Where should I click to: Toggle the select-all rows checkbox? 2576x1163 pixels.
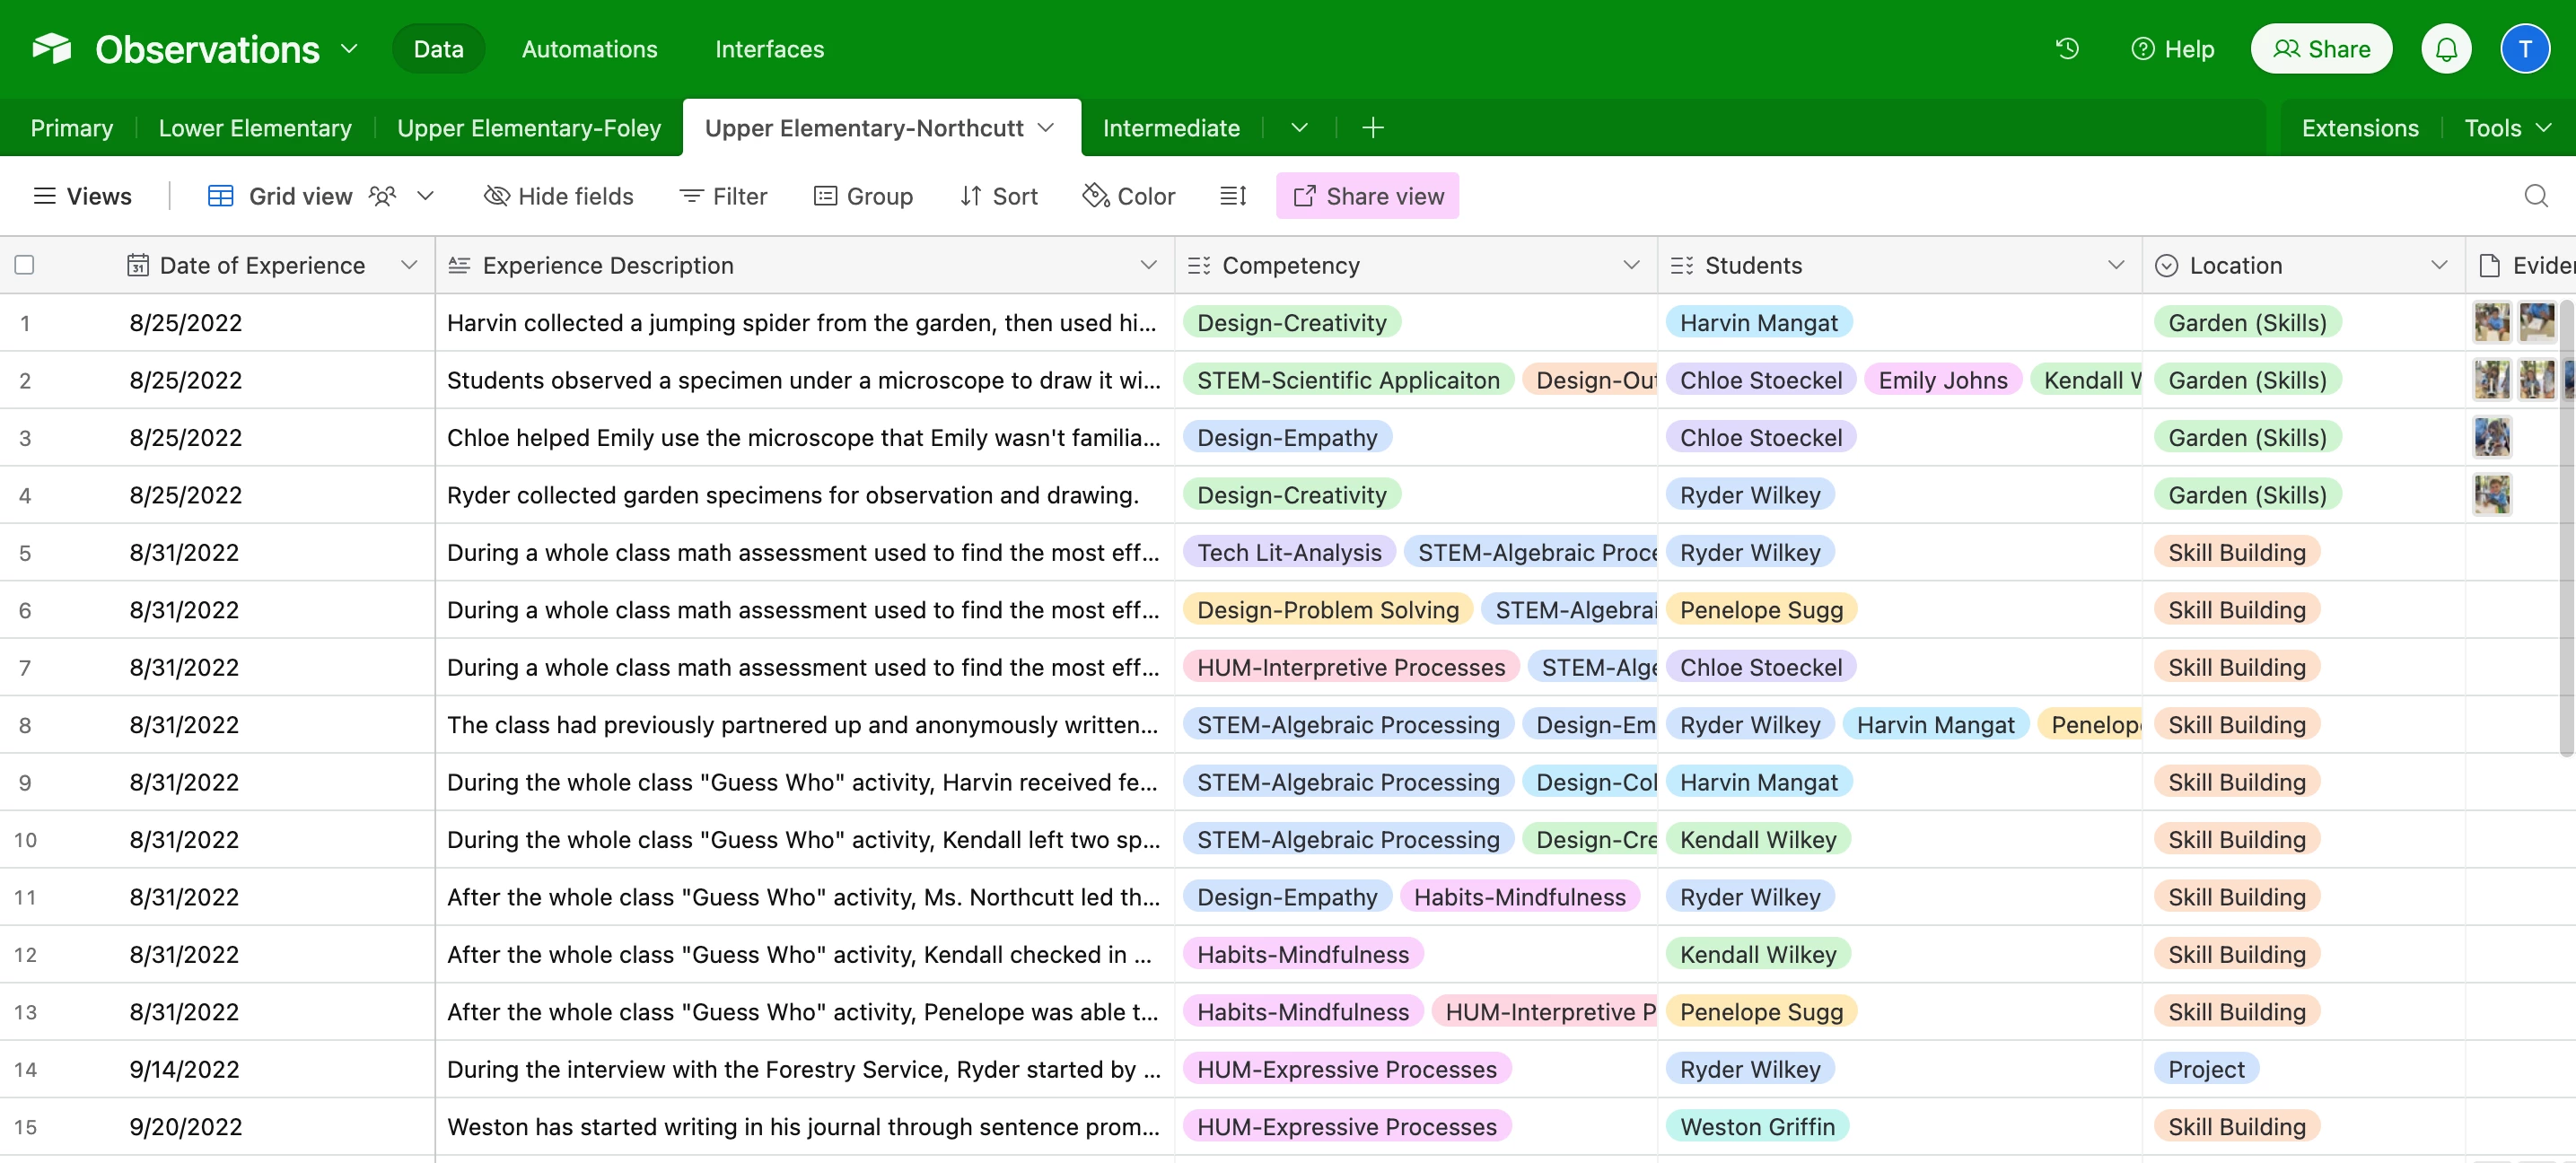tap(25, 265)
